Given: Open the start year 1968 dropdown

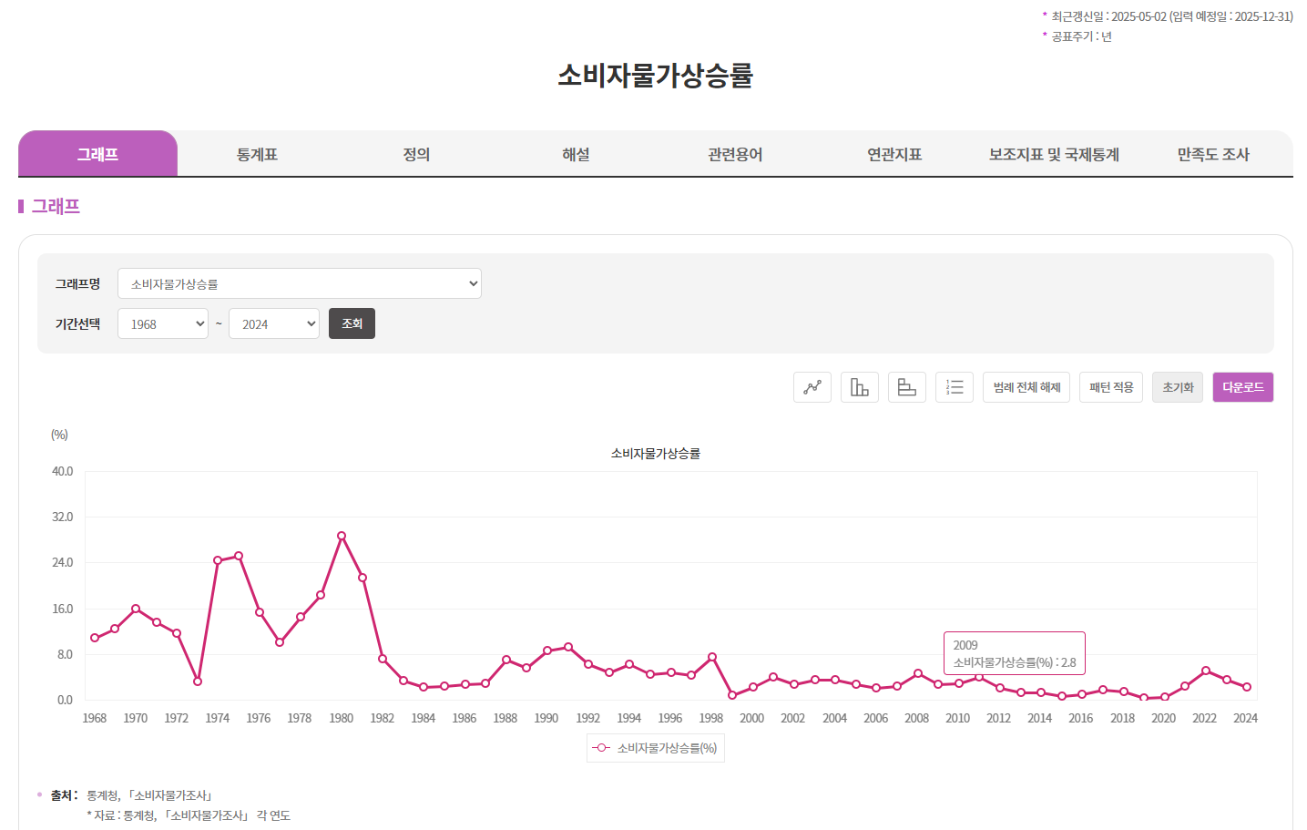Looking at the screenshot, I should 163,323.
